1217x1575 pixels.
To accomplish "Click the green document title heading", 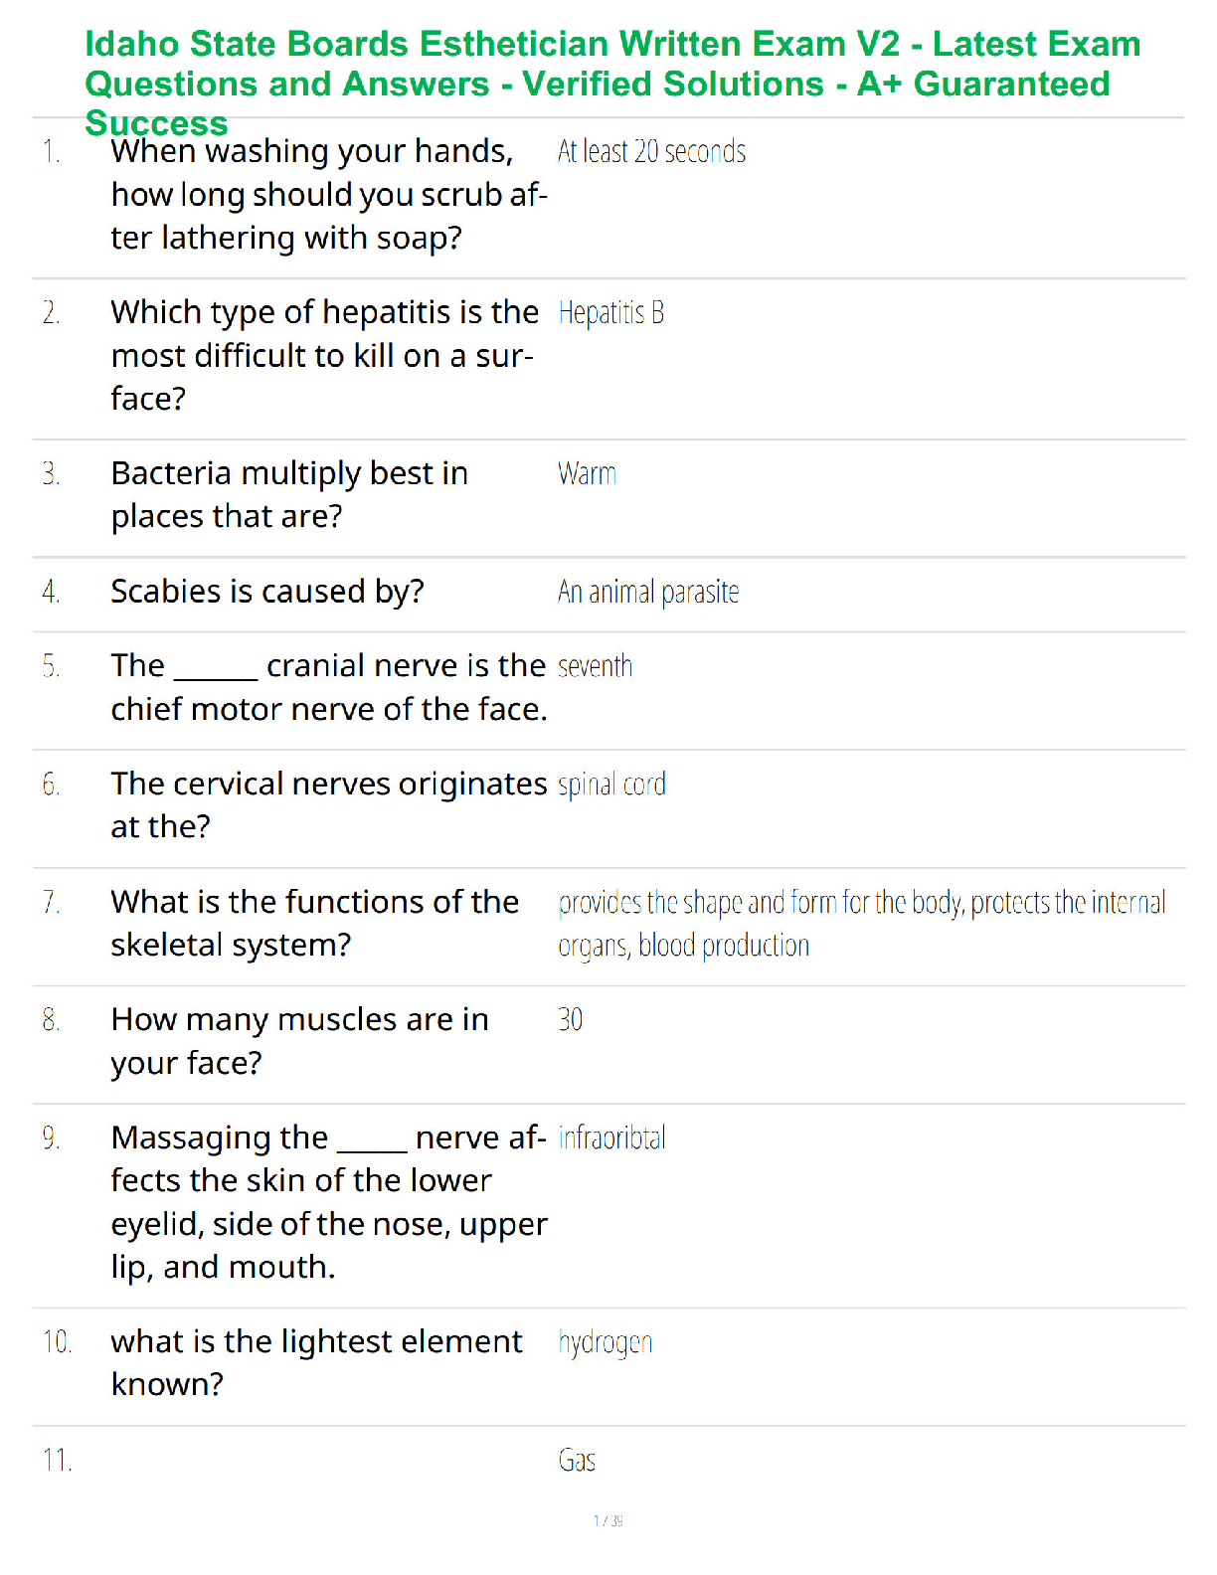I will [x=612, y=84].
